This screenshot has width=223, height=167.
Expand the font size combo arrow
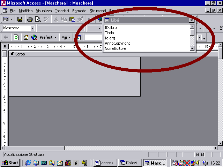pos(99,28)
